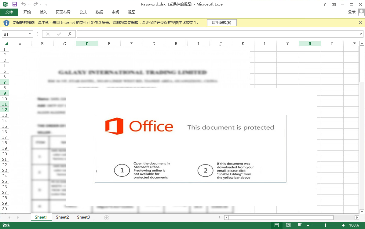Click the vertical scrollbar down arrow

362,212
